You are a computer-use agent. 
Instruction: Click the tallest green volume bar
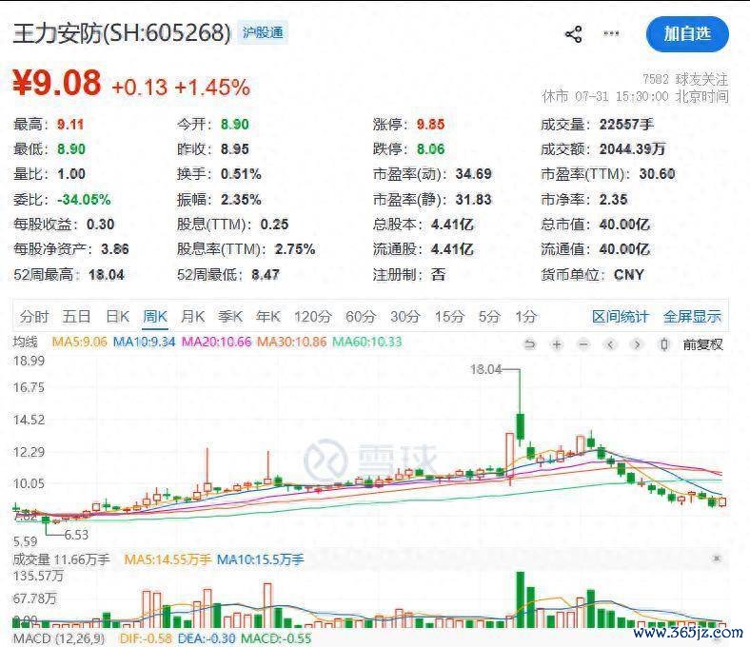(521, 599)
